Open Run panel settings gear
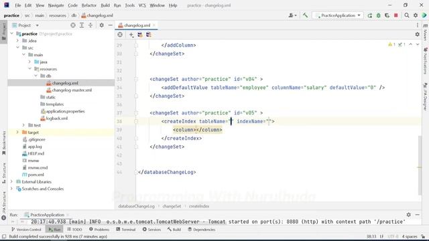This screenshot has height=241, width=429. (408, 215)
